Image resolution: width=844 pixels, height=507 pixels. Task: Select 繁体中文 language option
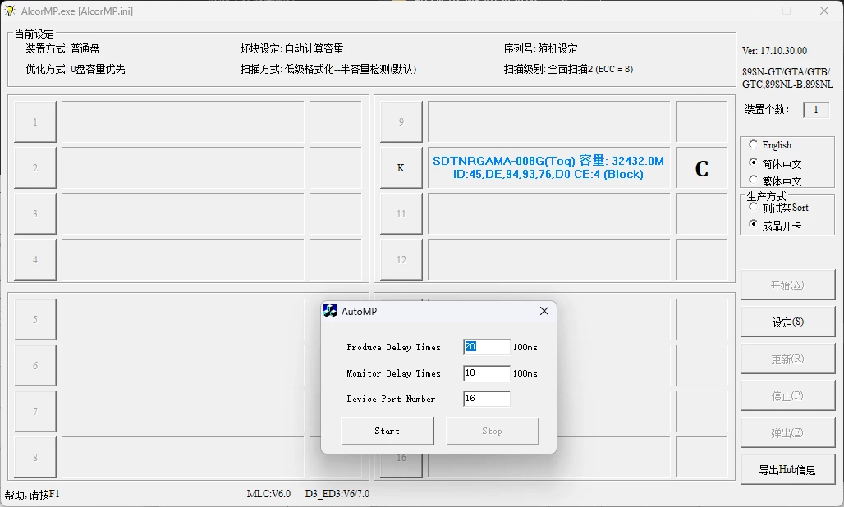(754, 180)
